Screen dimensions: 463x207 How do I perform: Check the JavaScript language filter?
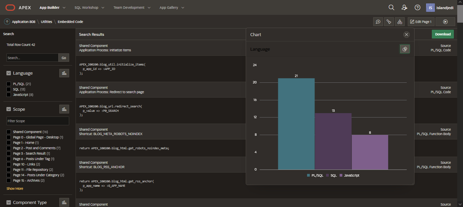9,95
